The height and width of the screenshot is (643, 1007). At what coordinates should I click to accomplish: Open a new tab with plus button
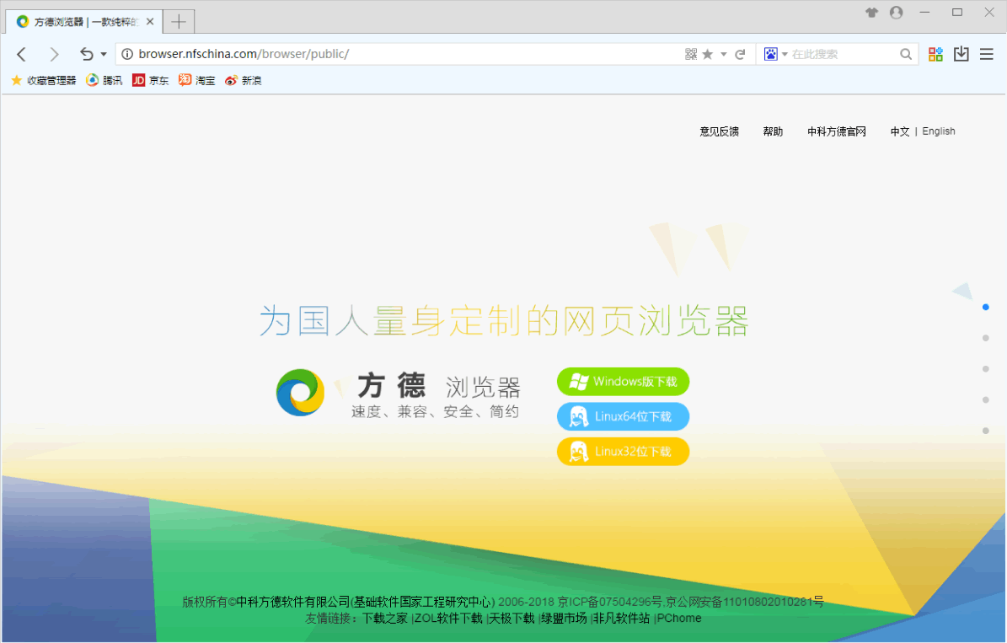click(179, 21)
